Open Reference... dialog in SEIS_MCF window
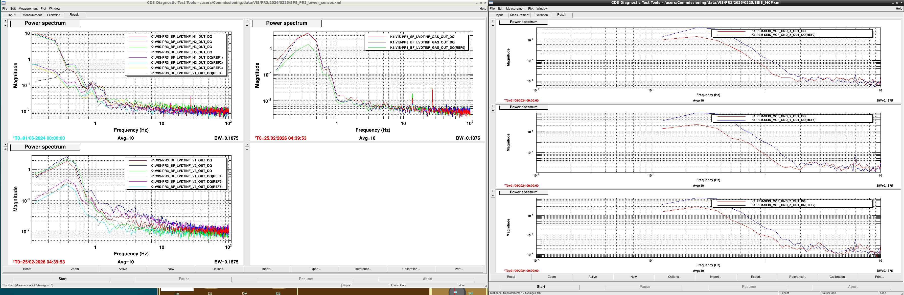 [x=797, y=277]
